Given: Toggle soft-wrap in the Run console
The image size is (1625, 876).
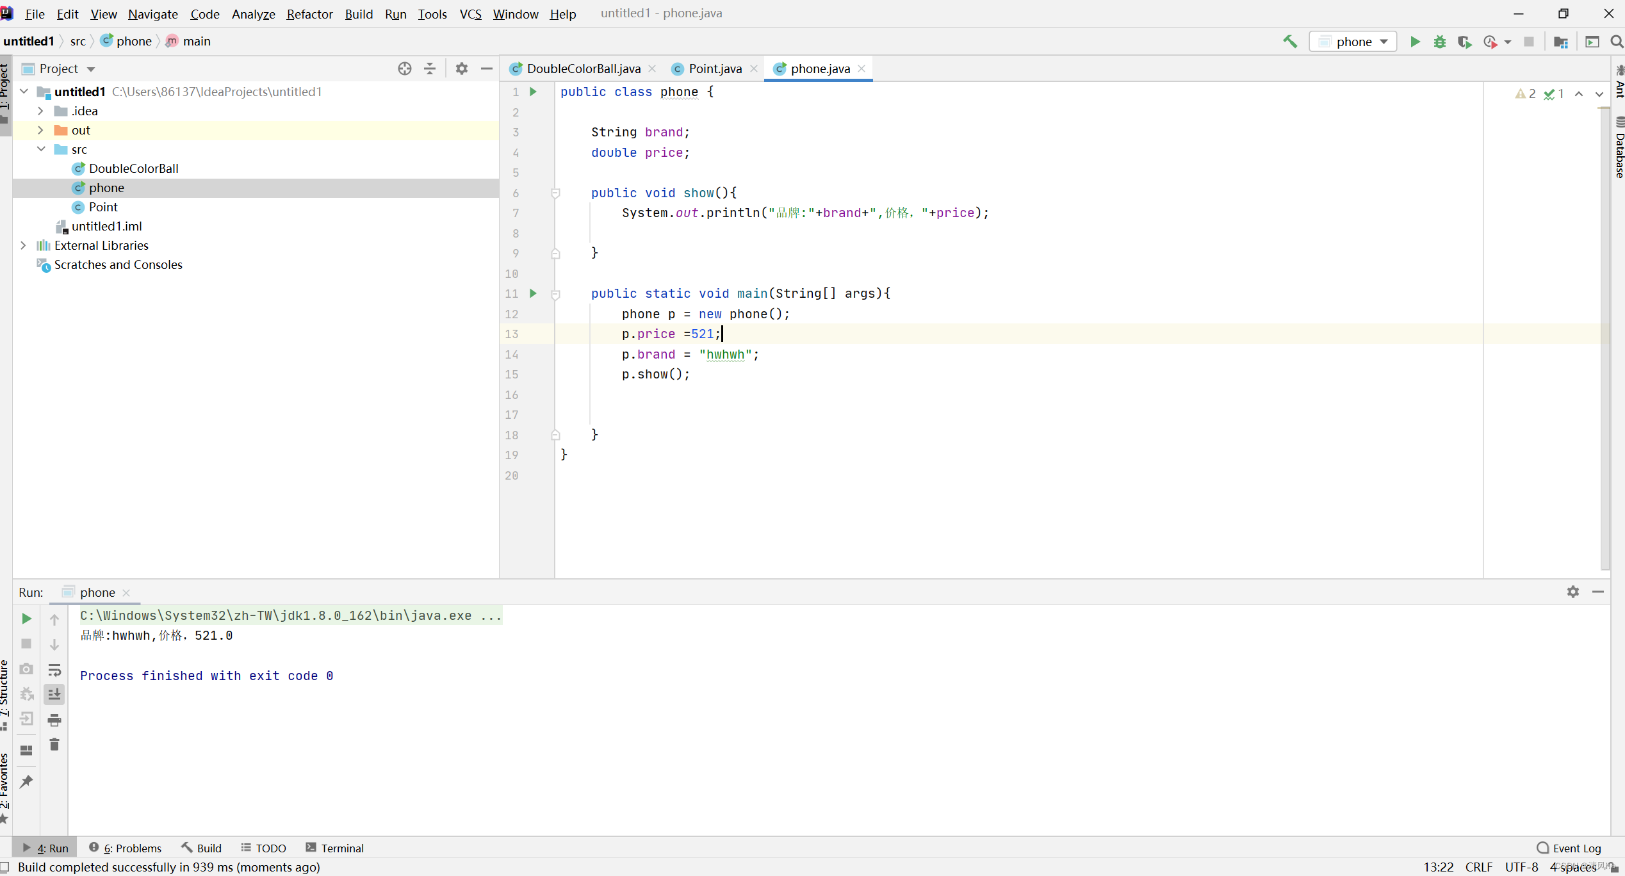Looking at the screenshot, I should click(54, 670).
